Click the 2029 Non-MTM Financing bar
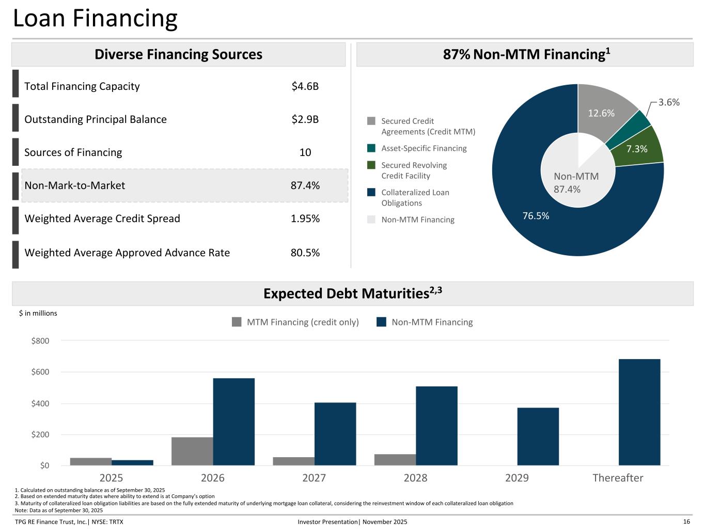The width and height of the screenshot is (705, 529). coord(538,437)
